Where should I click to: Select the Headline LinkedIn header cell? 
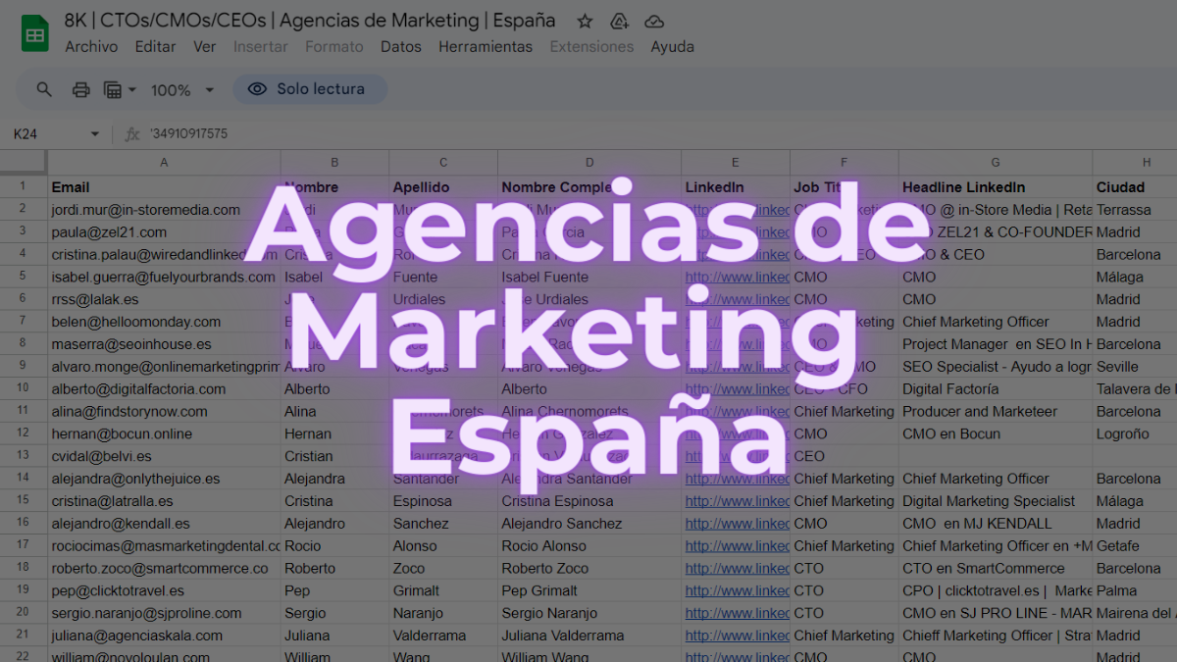point(996,186)
